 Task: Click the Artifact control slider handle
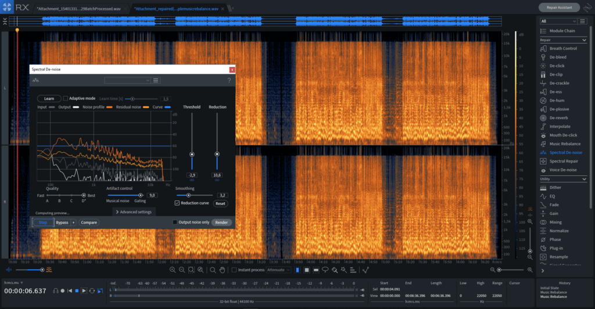pos(141,195)
